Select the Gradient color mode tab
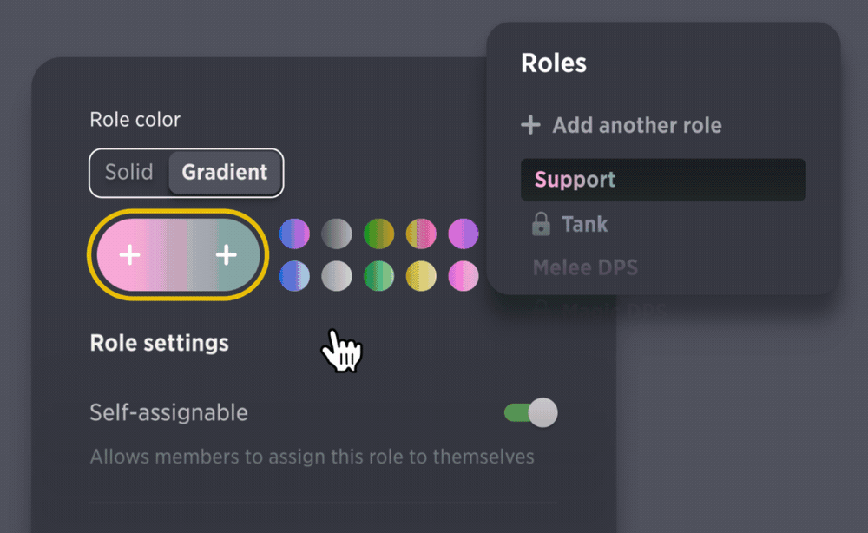The height and width of the screenshot is (533, 868). pos(225,172)
